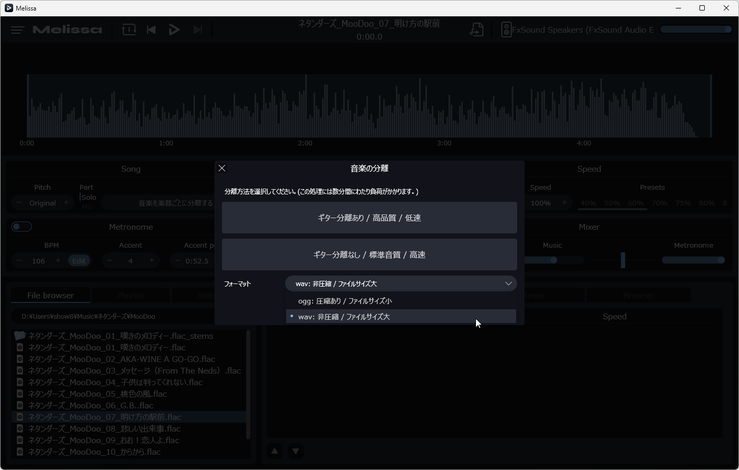Click the BPM Edit button
The height and width of the screenshot is (470, 739).
point(79,260)
